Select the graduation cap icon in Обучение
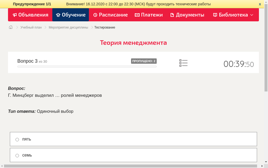 pyautogui.click(x=58, y=15)
